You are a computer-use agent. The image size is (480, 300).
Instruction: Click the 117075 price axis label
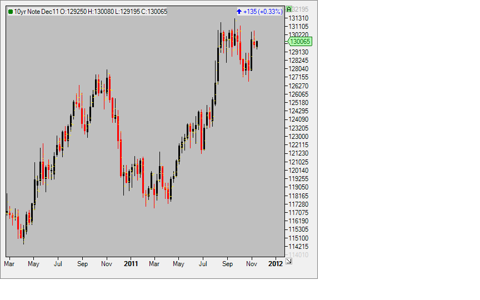pos(298,212)
